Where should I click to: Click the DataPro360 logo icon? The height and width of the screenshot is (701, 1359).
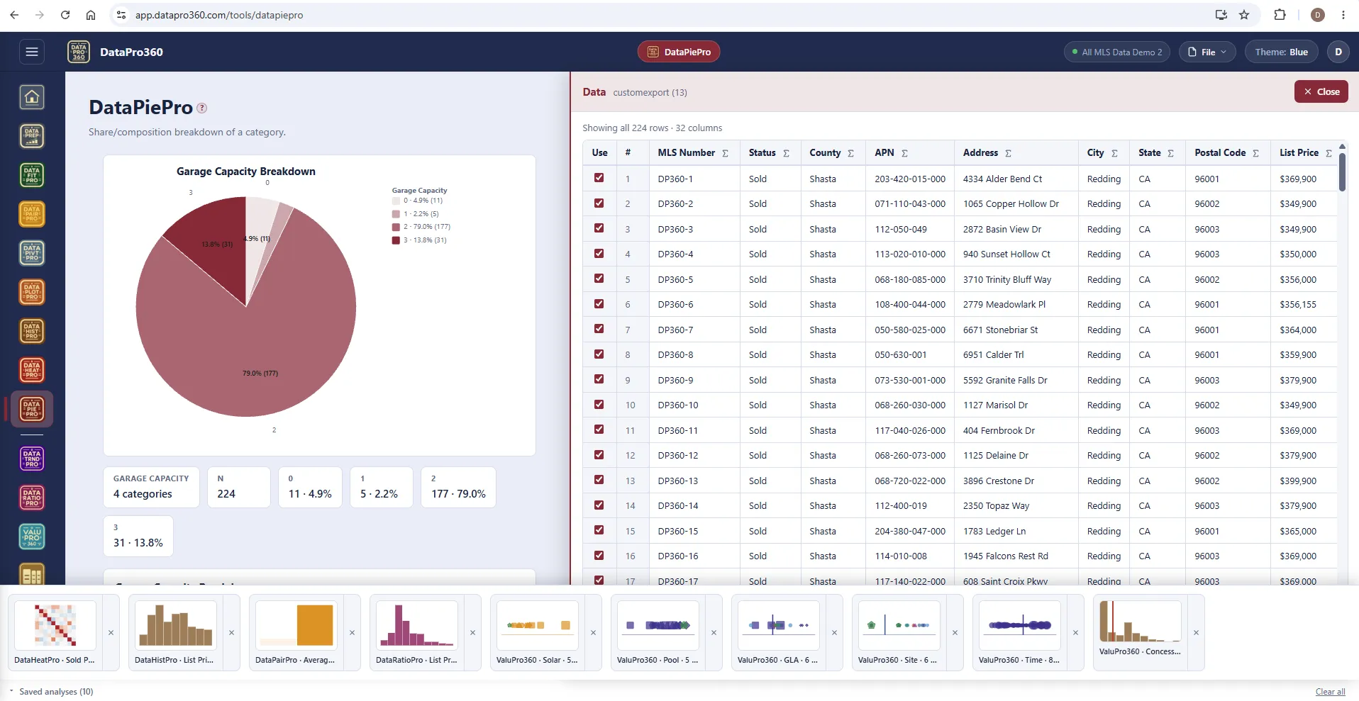pos(79,52)
